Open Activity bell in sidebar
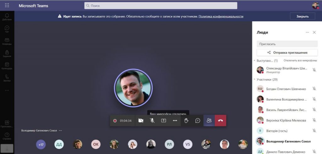Viewport: 322px width, 154px height. [7, 17]
